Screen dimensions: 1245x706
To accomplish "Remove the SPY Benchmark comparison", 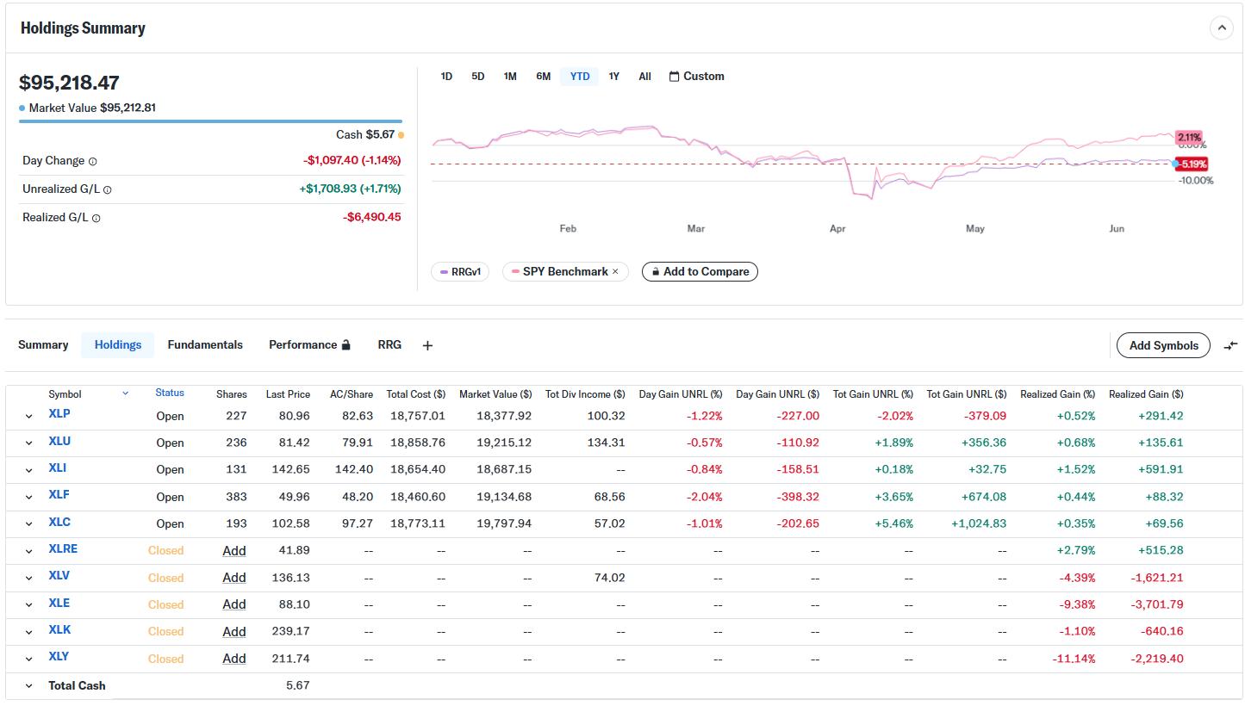I will tap(615, 271).
